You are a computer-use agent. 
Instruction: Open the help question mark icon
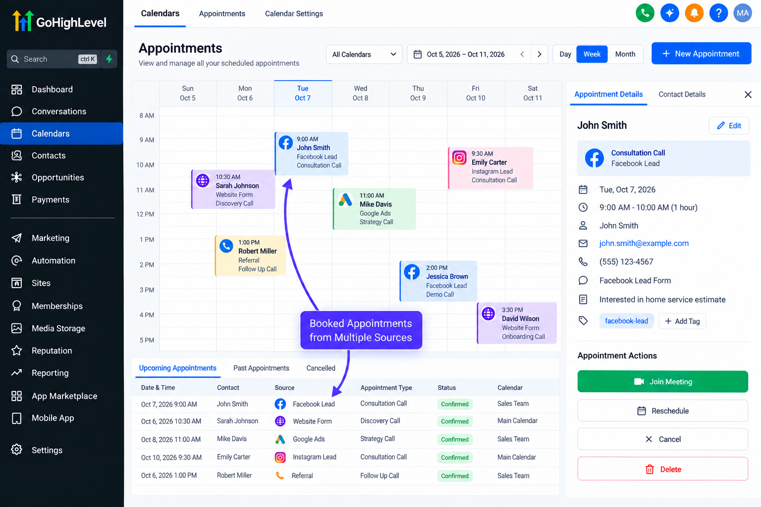point(718,13)
